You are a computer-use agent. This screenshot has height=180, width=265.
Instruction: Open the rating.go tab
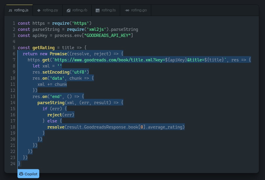click(136, 10)
